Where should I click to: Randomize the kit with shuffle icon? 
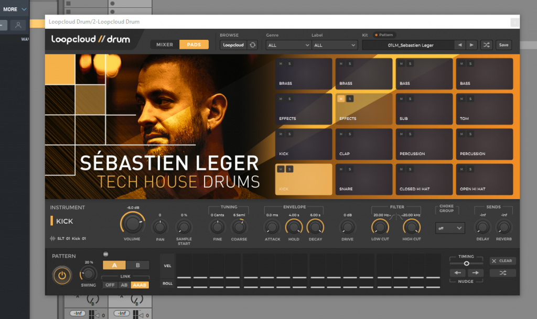click(x=486, y=45)
